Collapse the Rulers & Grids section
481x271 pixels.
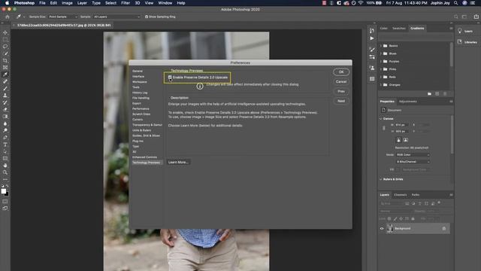coord(381,179)
